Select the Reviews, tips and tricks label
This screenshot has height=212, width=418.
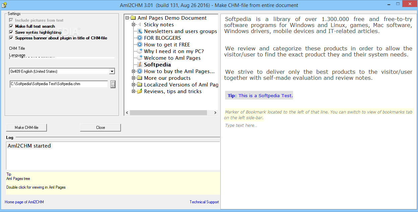(173, 91)
